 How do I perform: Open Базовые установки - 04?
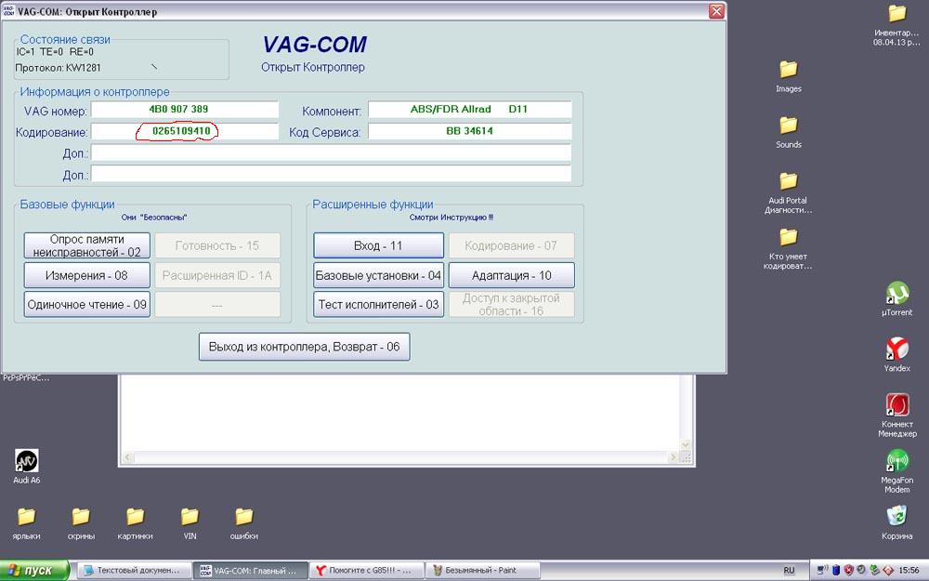[378, 275]
